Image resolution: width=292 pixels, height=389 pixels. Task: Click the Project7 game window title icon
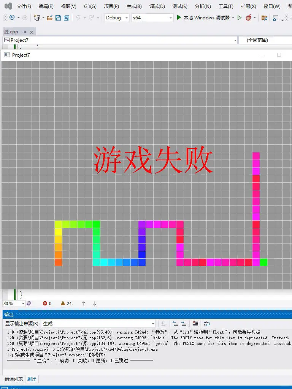7,55
